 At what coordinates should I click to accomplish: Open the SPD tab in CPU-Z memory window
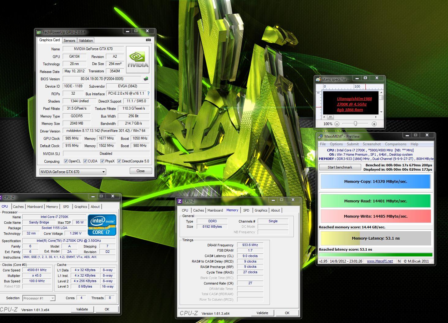click(x=246, y=210)
